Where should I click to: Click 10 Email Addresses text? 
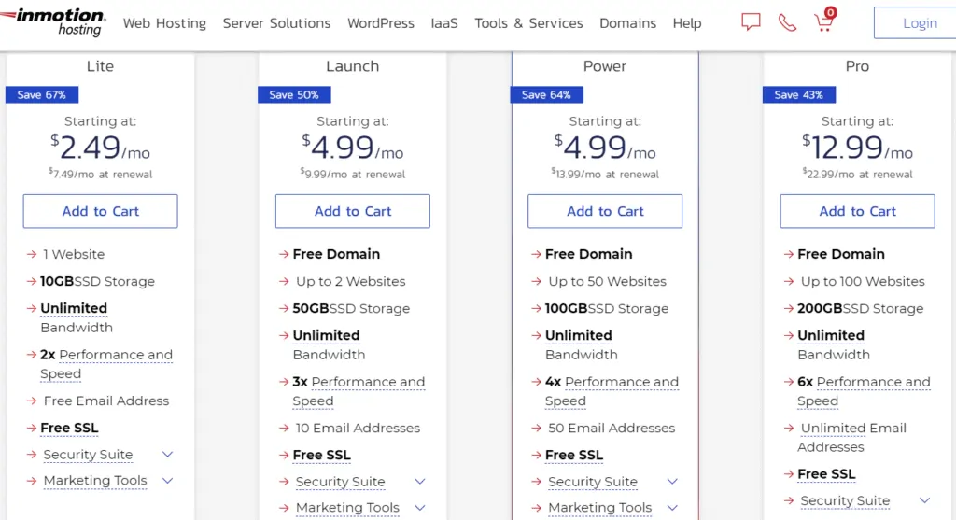(358, 428)
